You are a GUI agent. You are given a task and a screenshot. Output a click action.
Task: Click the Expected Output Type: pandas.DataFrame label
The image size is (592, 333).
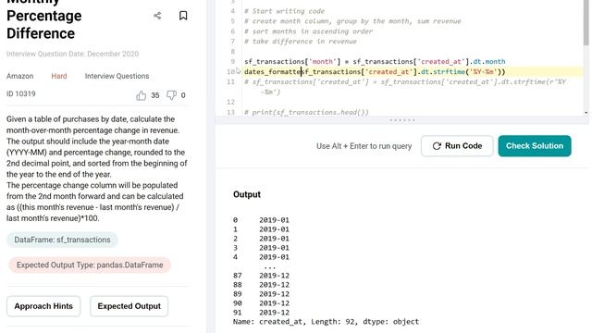[90, 265]
